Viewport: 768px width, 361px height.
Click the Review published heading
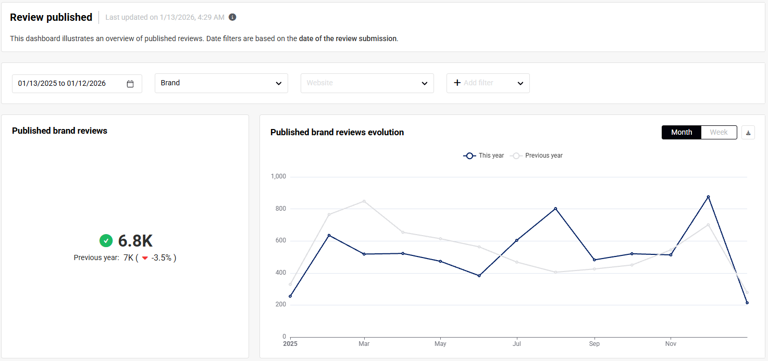(x=51, y=17)
